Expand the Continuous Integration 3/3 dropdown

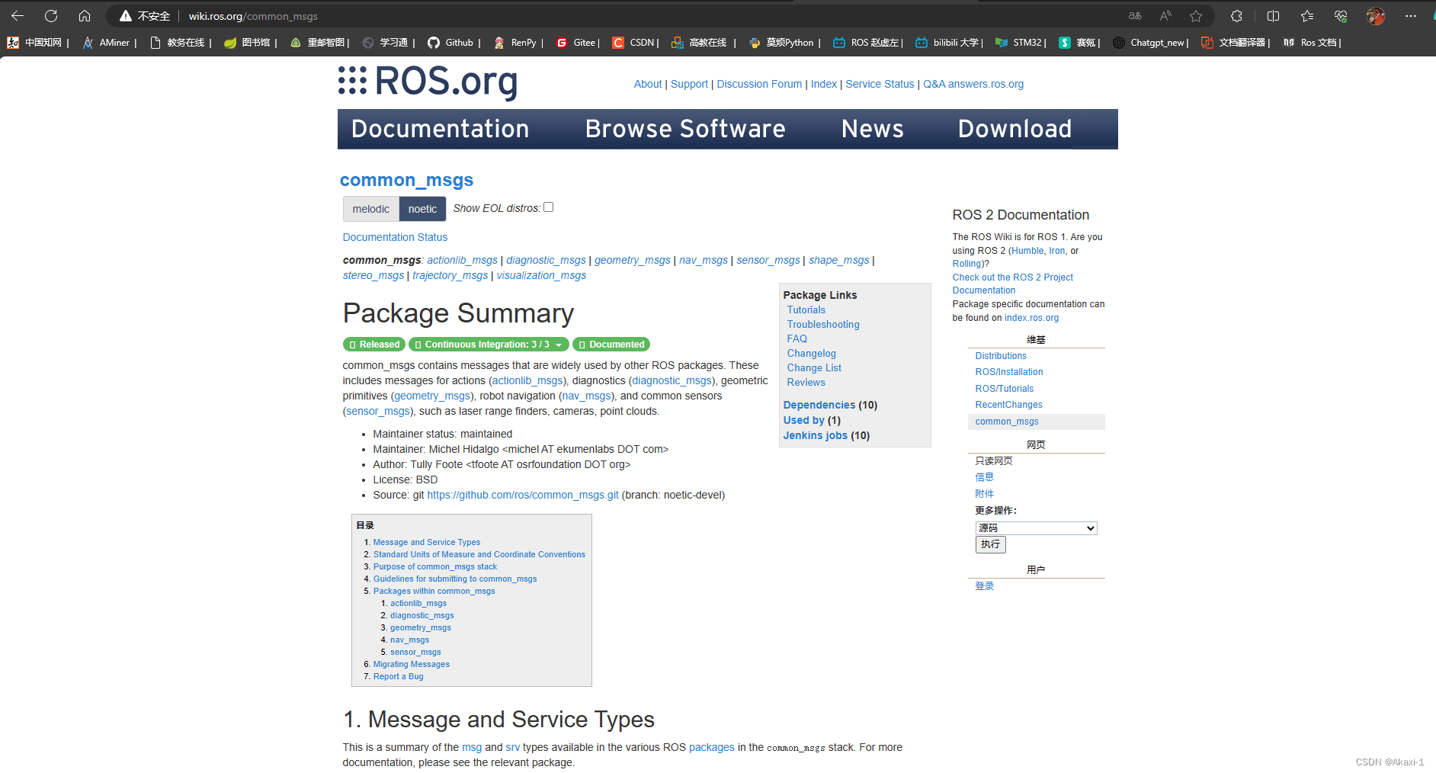559,344
